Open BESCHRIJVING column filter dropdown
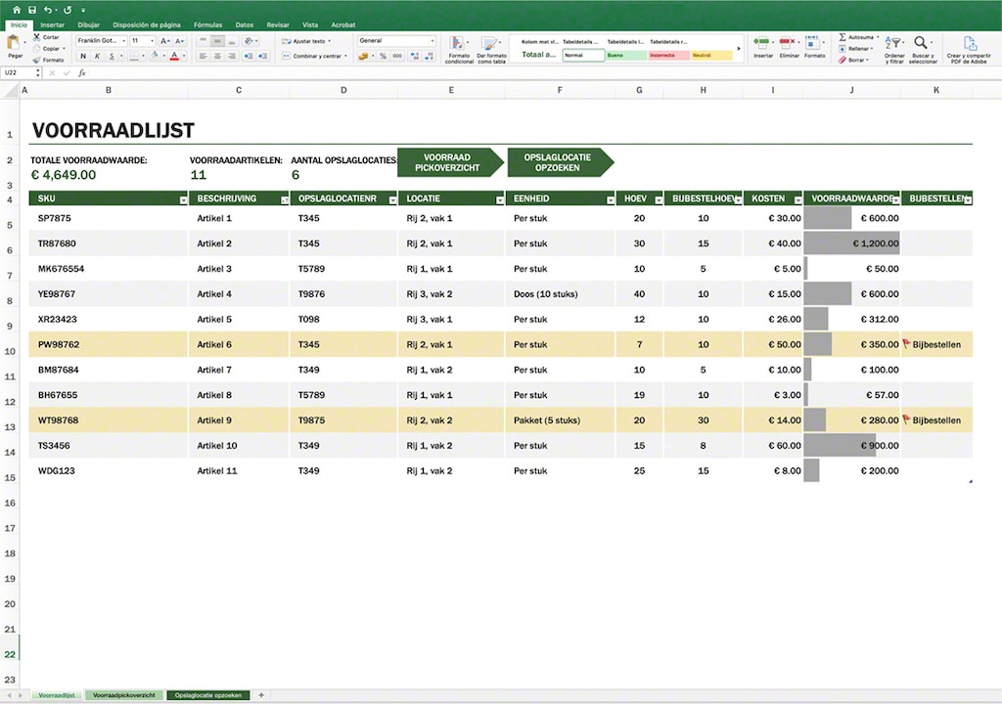Screen dimensions: 1002x704 click(285, 200)
